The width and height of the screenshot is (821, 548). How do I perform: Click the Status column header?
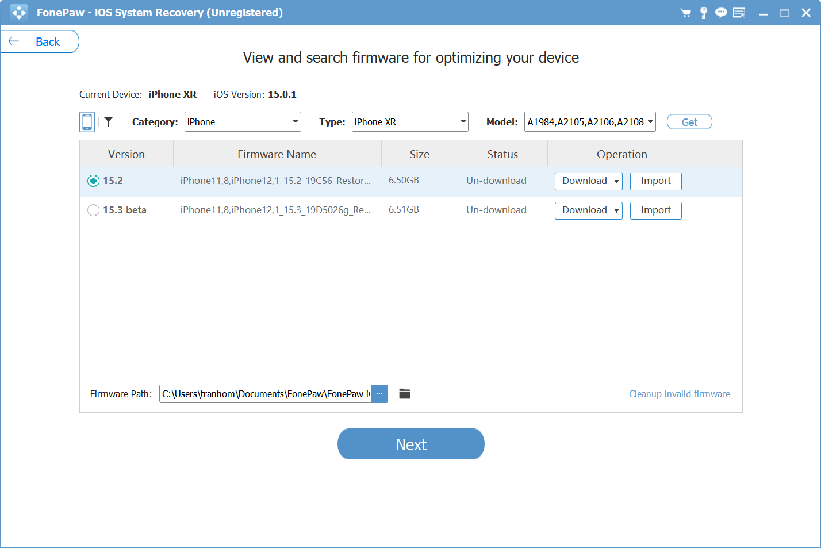[503, 154]
